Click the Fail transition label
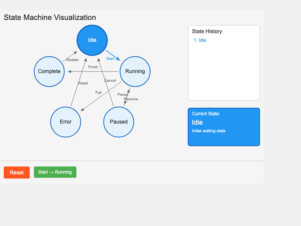Image resolution: width=301 pixels, height=226 pixels. click(x=98, y=93)
